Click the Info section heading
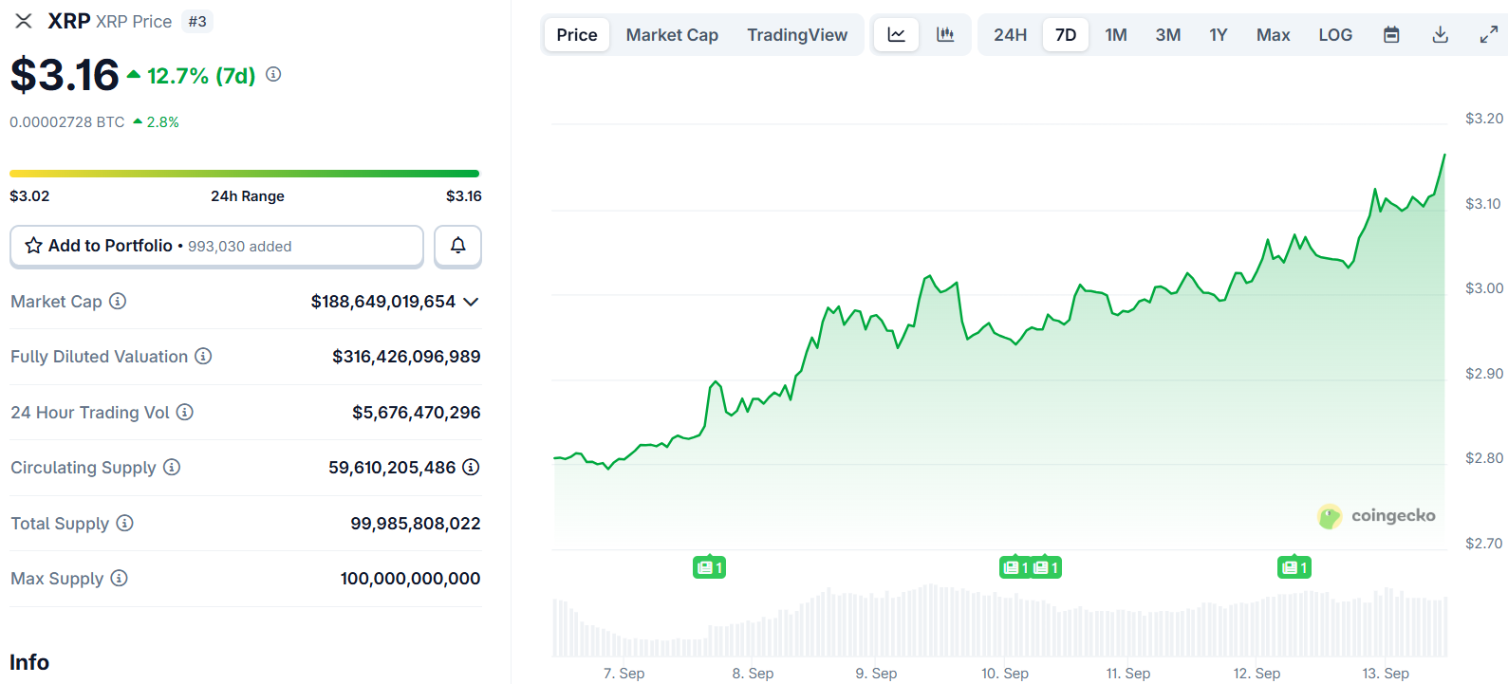 pos(29,662)
